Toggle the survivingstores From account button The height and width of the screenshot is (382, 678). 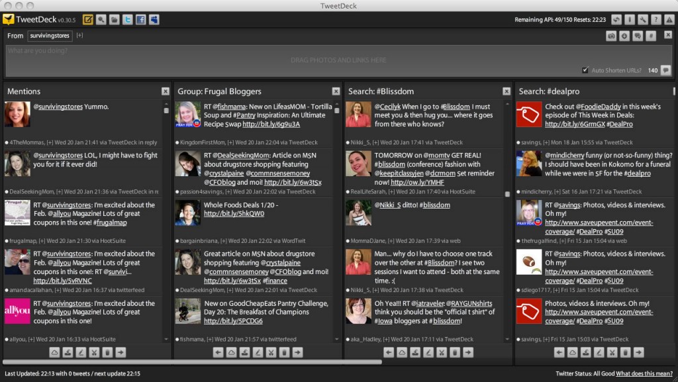pyautogui.click(x=50, y=36)
